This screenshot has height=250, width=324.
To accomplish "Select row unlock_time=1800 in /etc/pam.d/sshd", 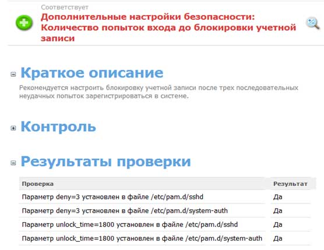I will tap(165, 224).
